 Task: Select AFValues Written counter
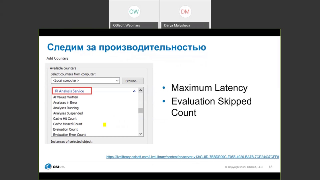click(x=65, y=97)
